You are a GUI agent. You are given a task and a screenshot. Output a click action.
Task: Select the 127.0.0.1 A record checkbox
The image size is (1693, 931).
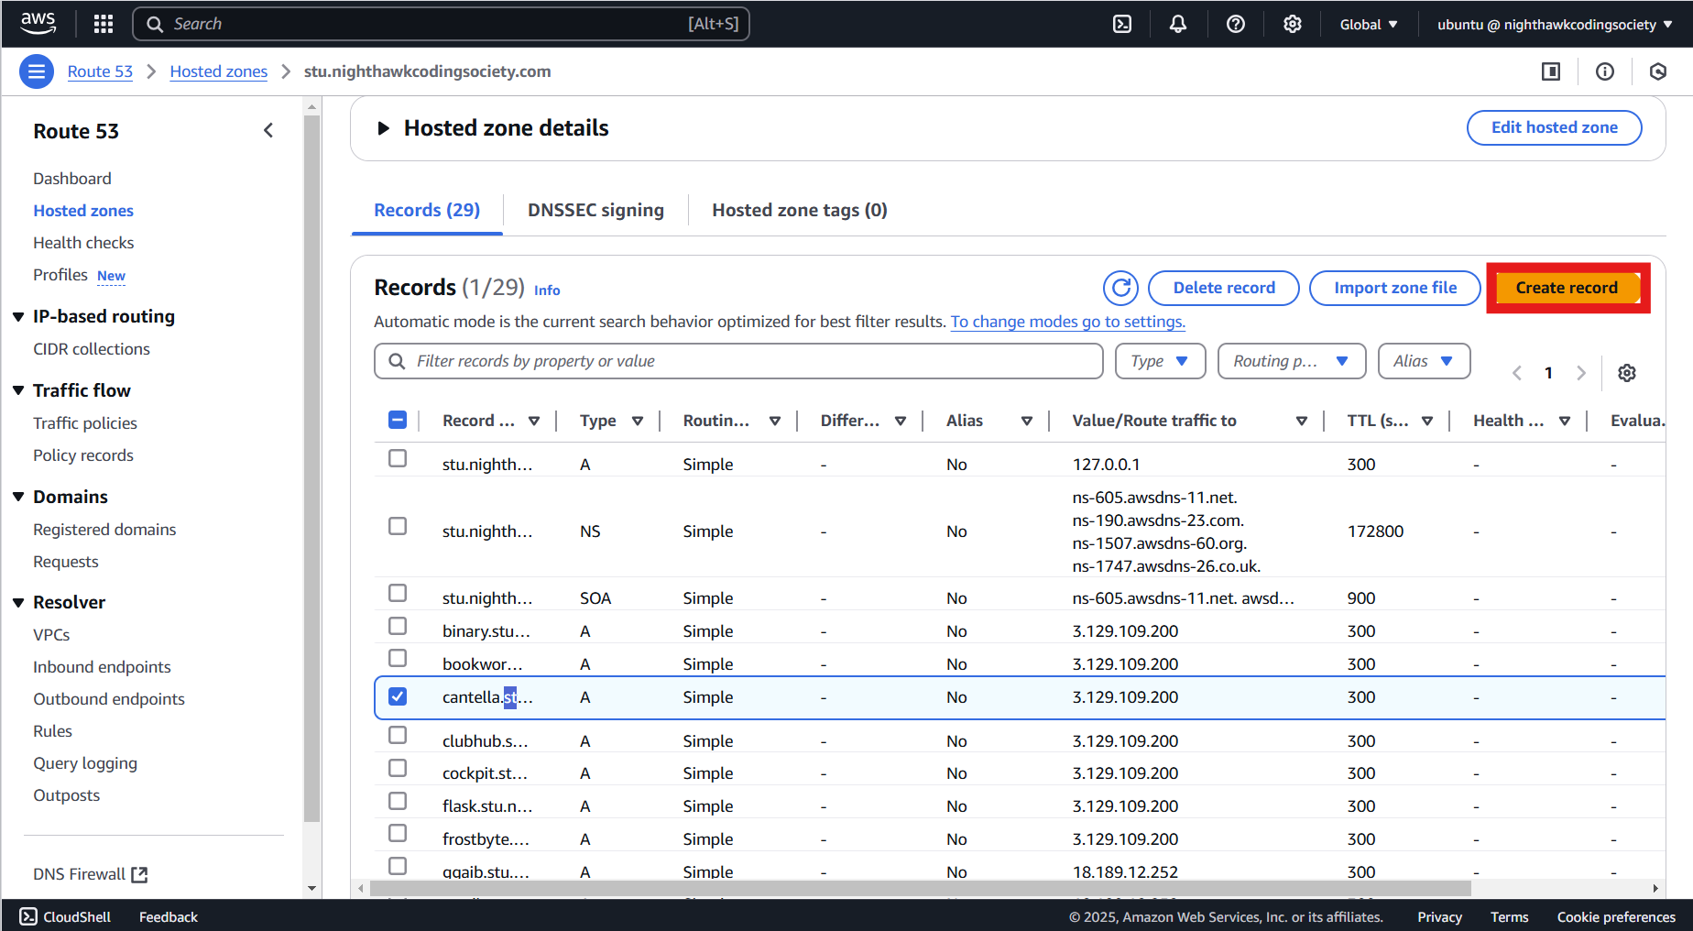coord(398,458)
